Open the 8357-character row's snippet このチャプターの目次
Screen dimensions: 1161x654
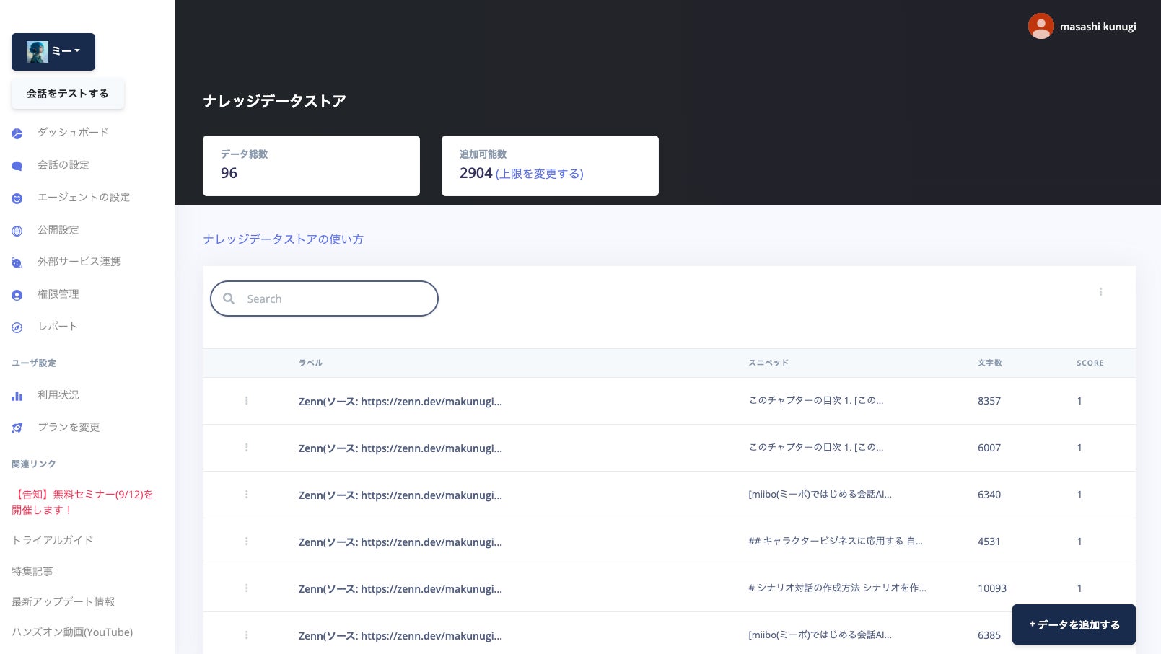coord(815,400)
